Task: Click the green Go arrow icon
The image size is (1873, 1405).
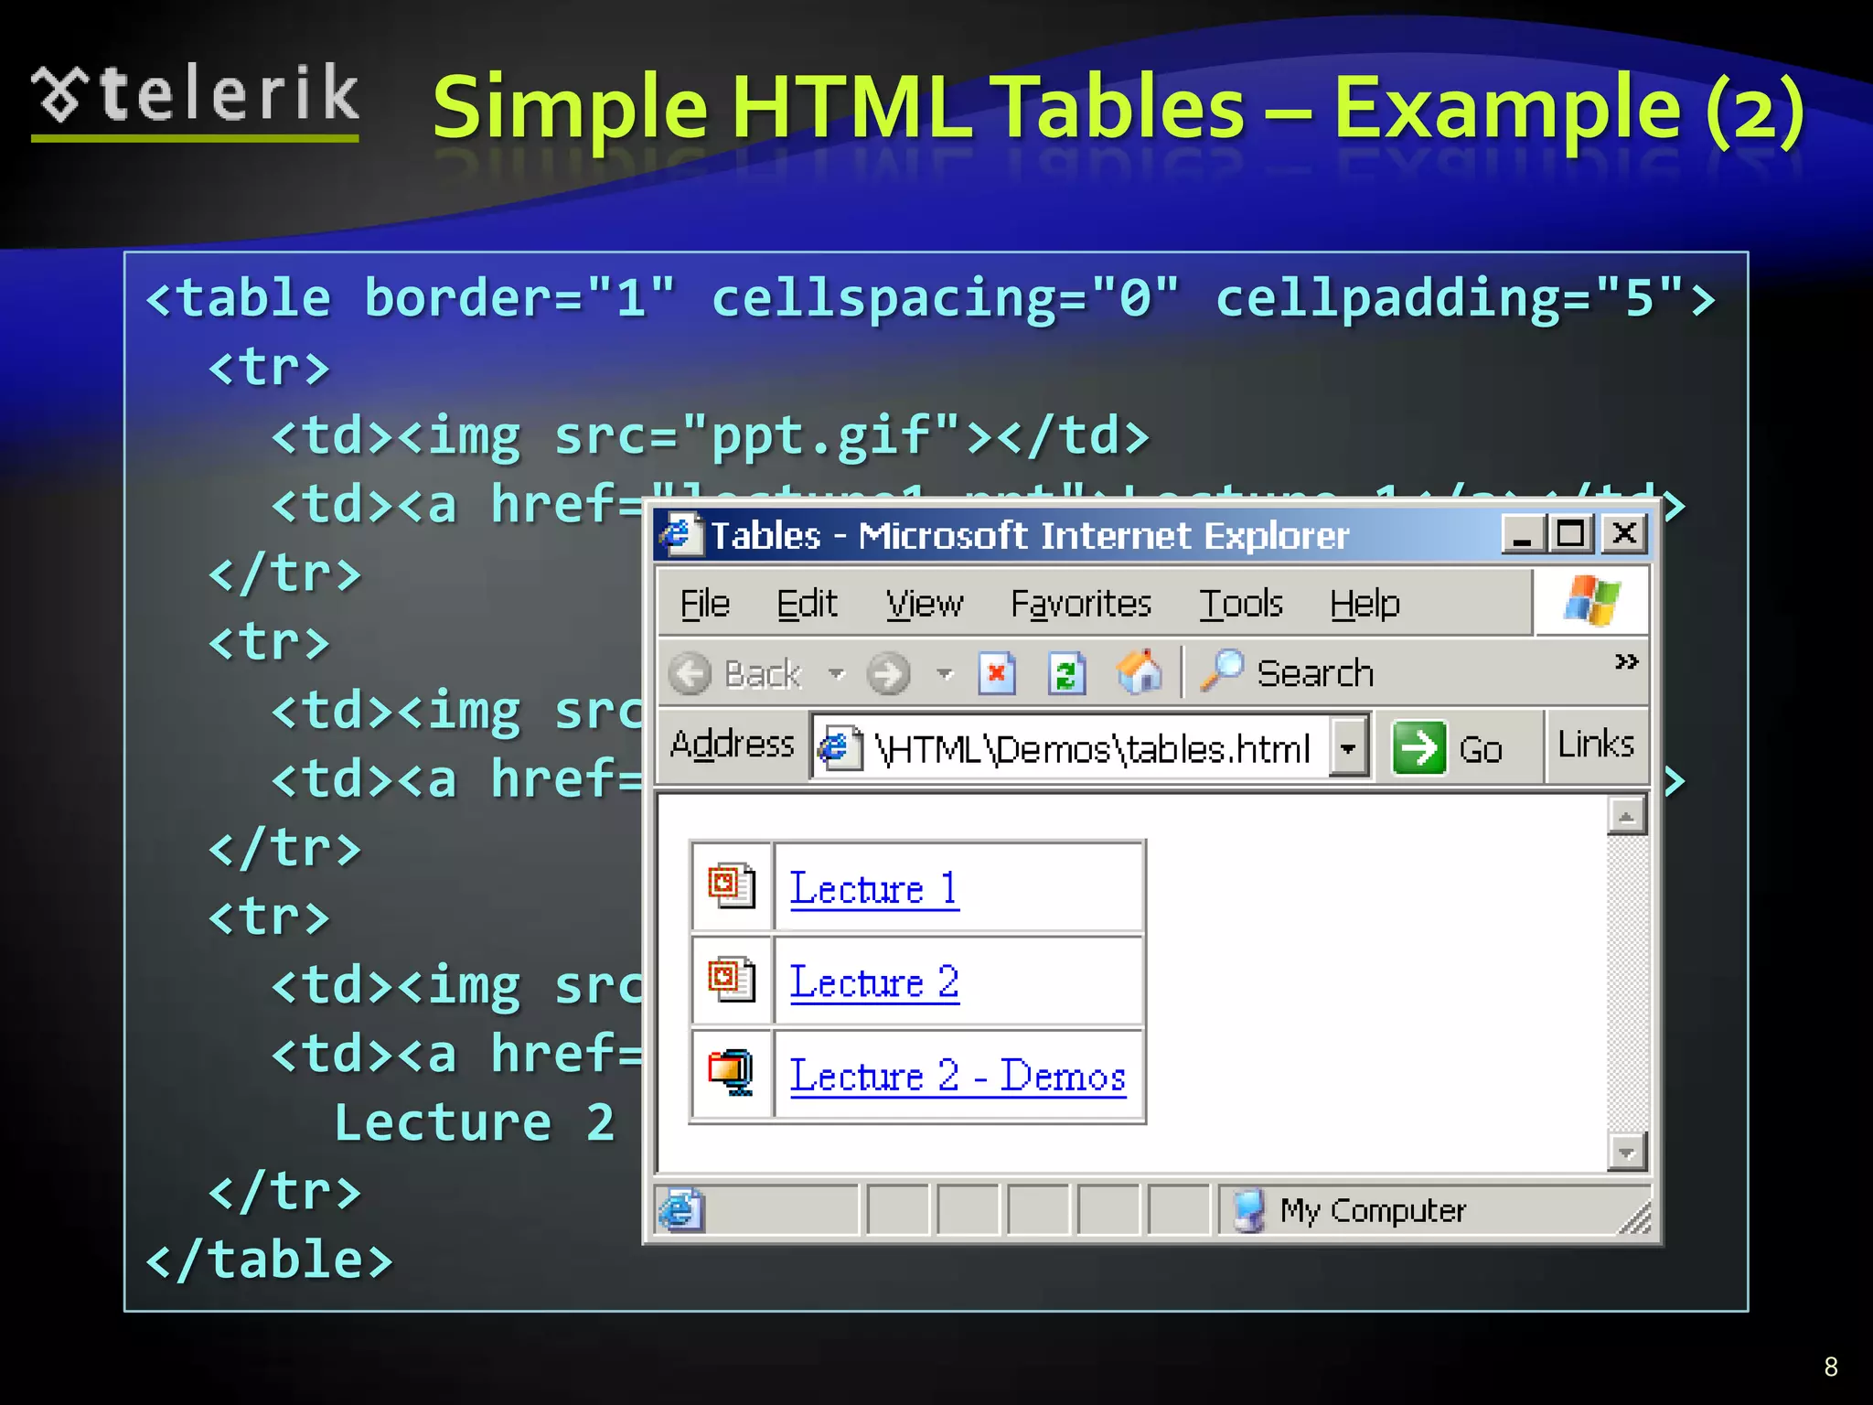Action: pos(1418,747)
